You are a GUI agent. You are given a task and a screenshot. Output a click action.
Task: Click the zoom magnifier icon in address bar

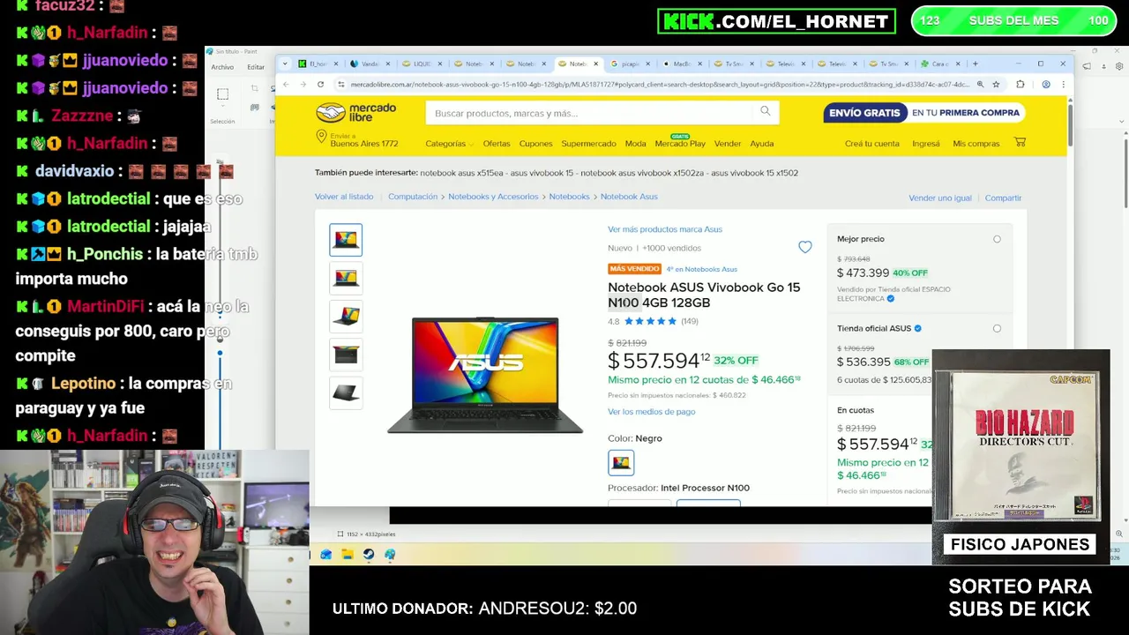980,85
